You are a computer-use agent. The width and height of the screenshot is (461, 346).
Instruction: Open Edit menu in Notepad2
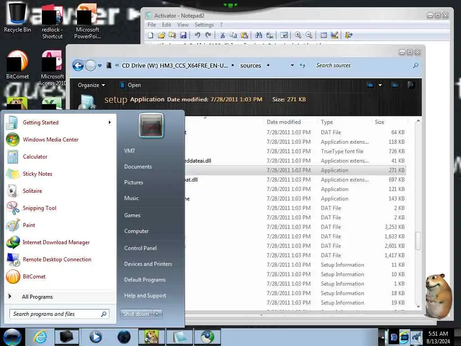(x=167, y=25)
